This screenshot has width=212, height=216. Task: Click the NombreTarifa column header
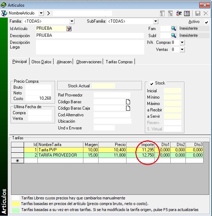pyautogui.click(x=60, y=145)
